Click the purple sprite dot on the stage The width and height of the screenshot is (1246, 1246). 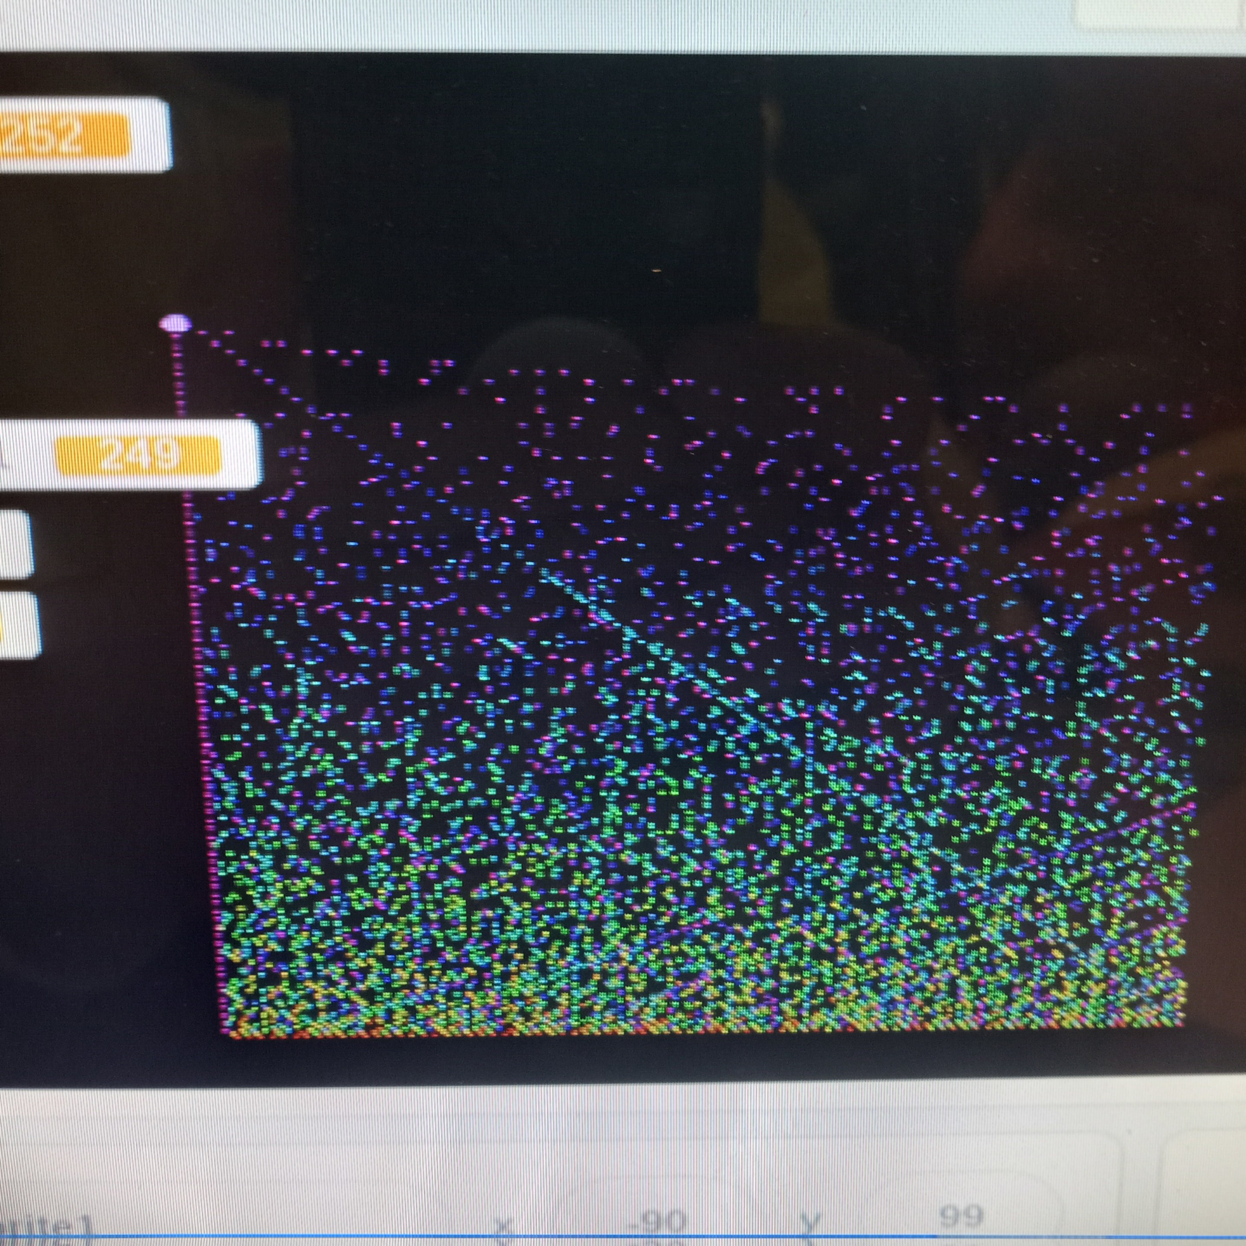pyautogui.click(x=177, y=323)
